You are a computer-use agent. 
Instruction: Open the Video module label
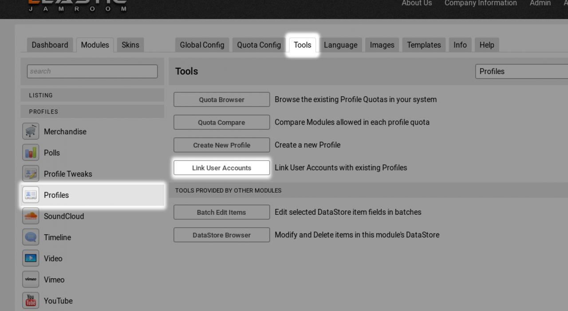click(x=53, y=259)
